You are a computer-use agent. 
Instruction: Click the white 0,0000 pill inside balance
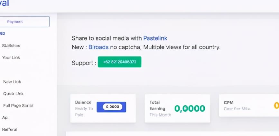[112, 107]
